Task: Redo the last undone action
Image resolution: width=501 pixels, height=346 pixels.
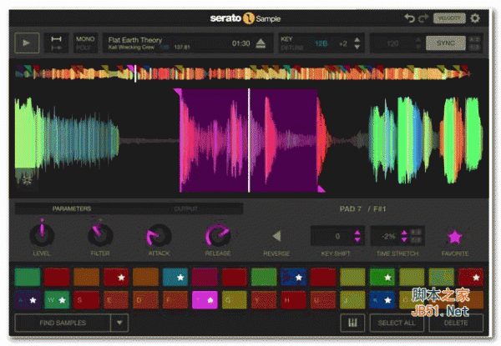Action: tap(423, 18)
